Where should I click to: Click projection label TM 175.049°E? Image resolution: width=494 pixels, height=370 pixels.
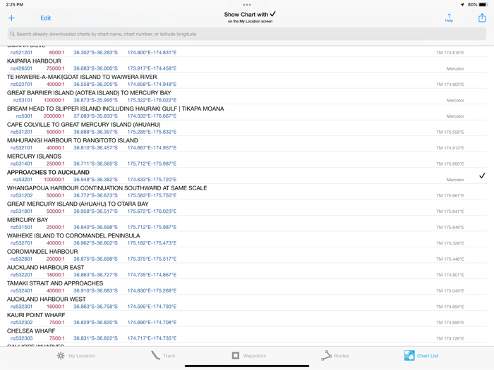click(x=450, y=291)
